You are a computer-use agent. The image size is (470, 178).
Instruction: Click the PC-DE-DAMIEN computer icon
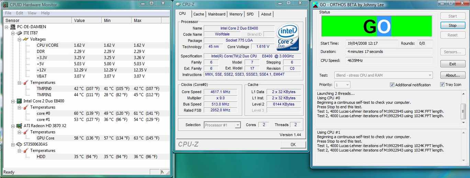[13, 27]
